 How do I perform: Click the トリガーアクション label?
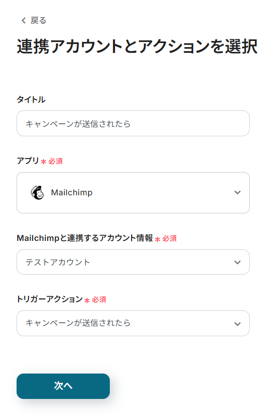49,299
